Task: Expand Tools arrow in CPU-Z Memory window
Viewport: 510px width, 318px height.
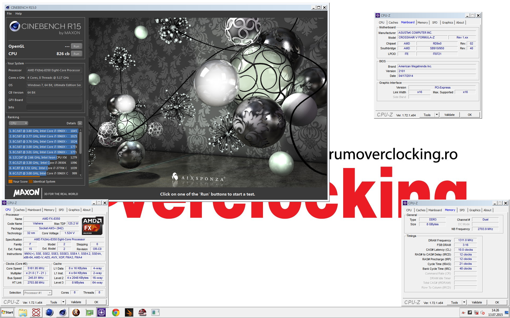Action: (464, 302)
